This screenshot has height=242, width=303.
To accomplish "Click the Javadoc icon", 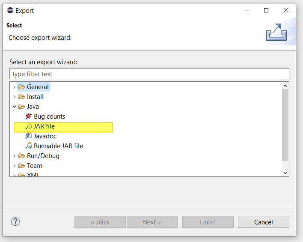I will pyautogui.click(x=29, y=136).
